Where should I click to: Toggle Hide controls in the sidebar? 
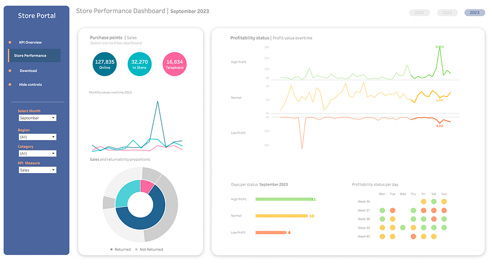(30, 84)
